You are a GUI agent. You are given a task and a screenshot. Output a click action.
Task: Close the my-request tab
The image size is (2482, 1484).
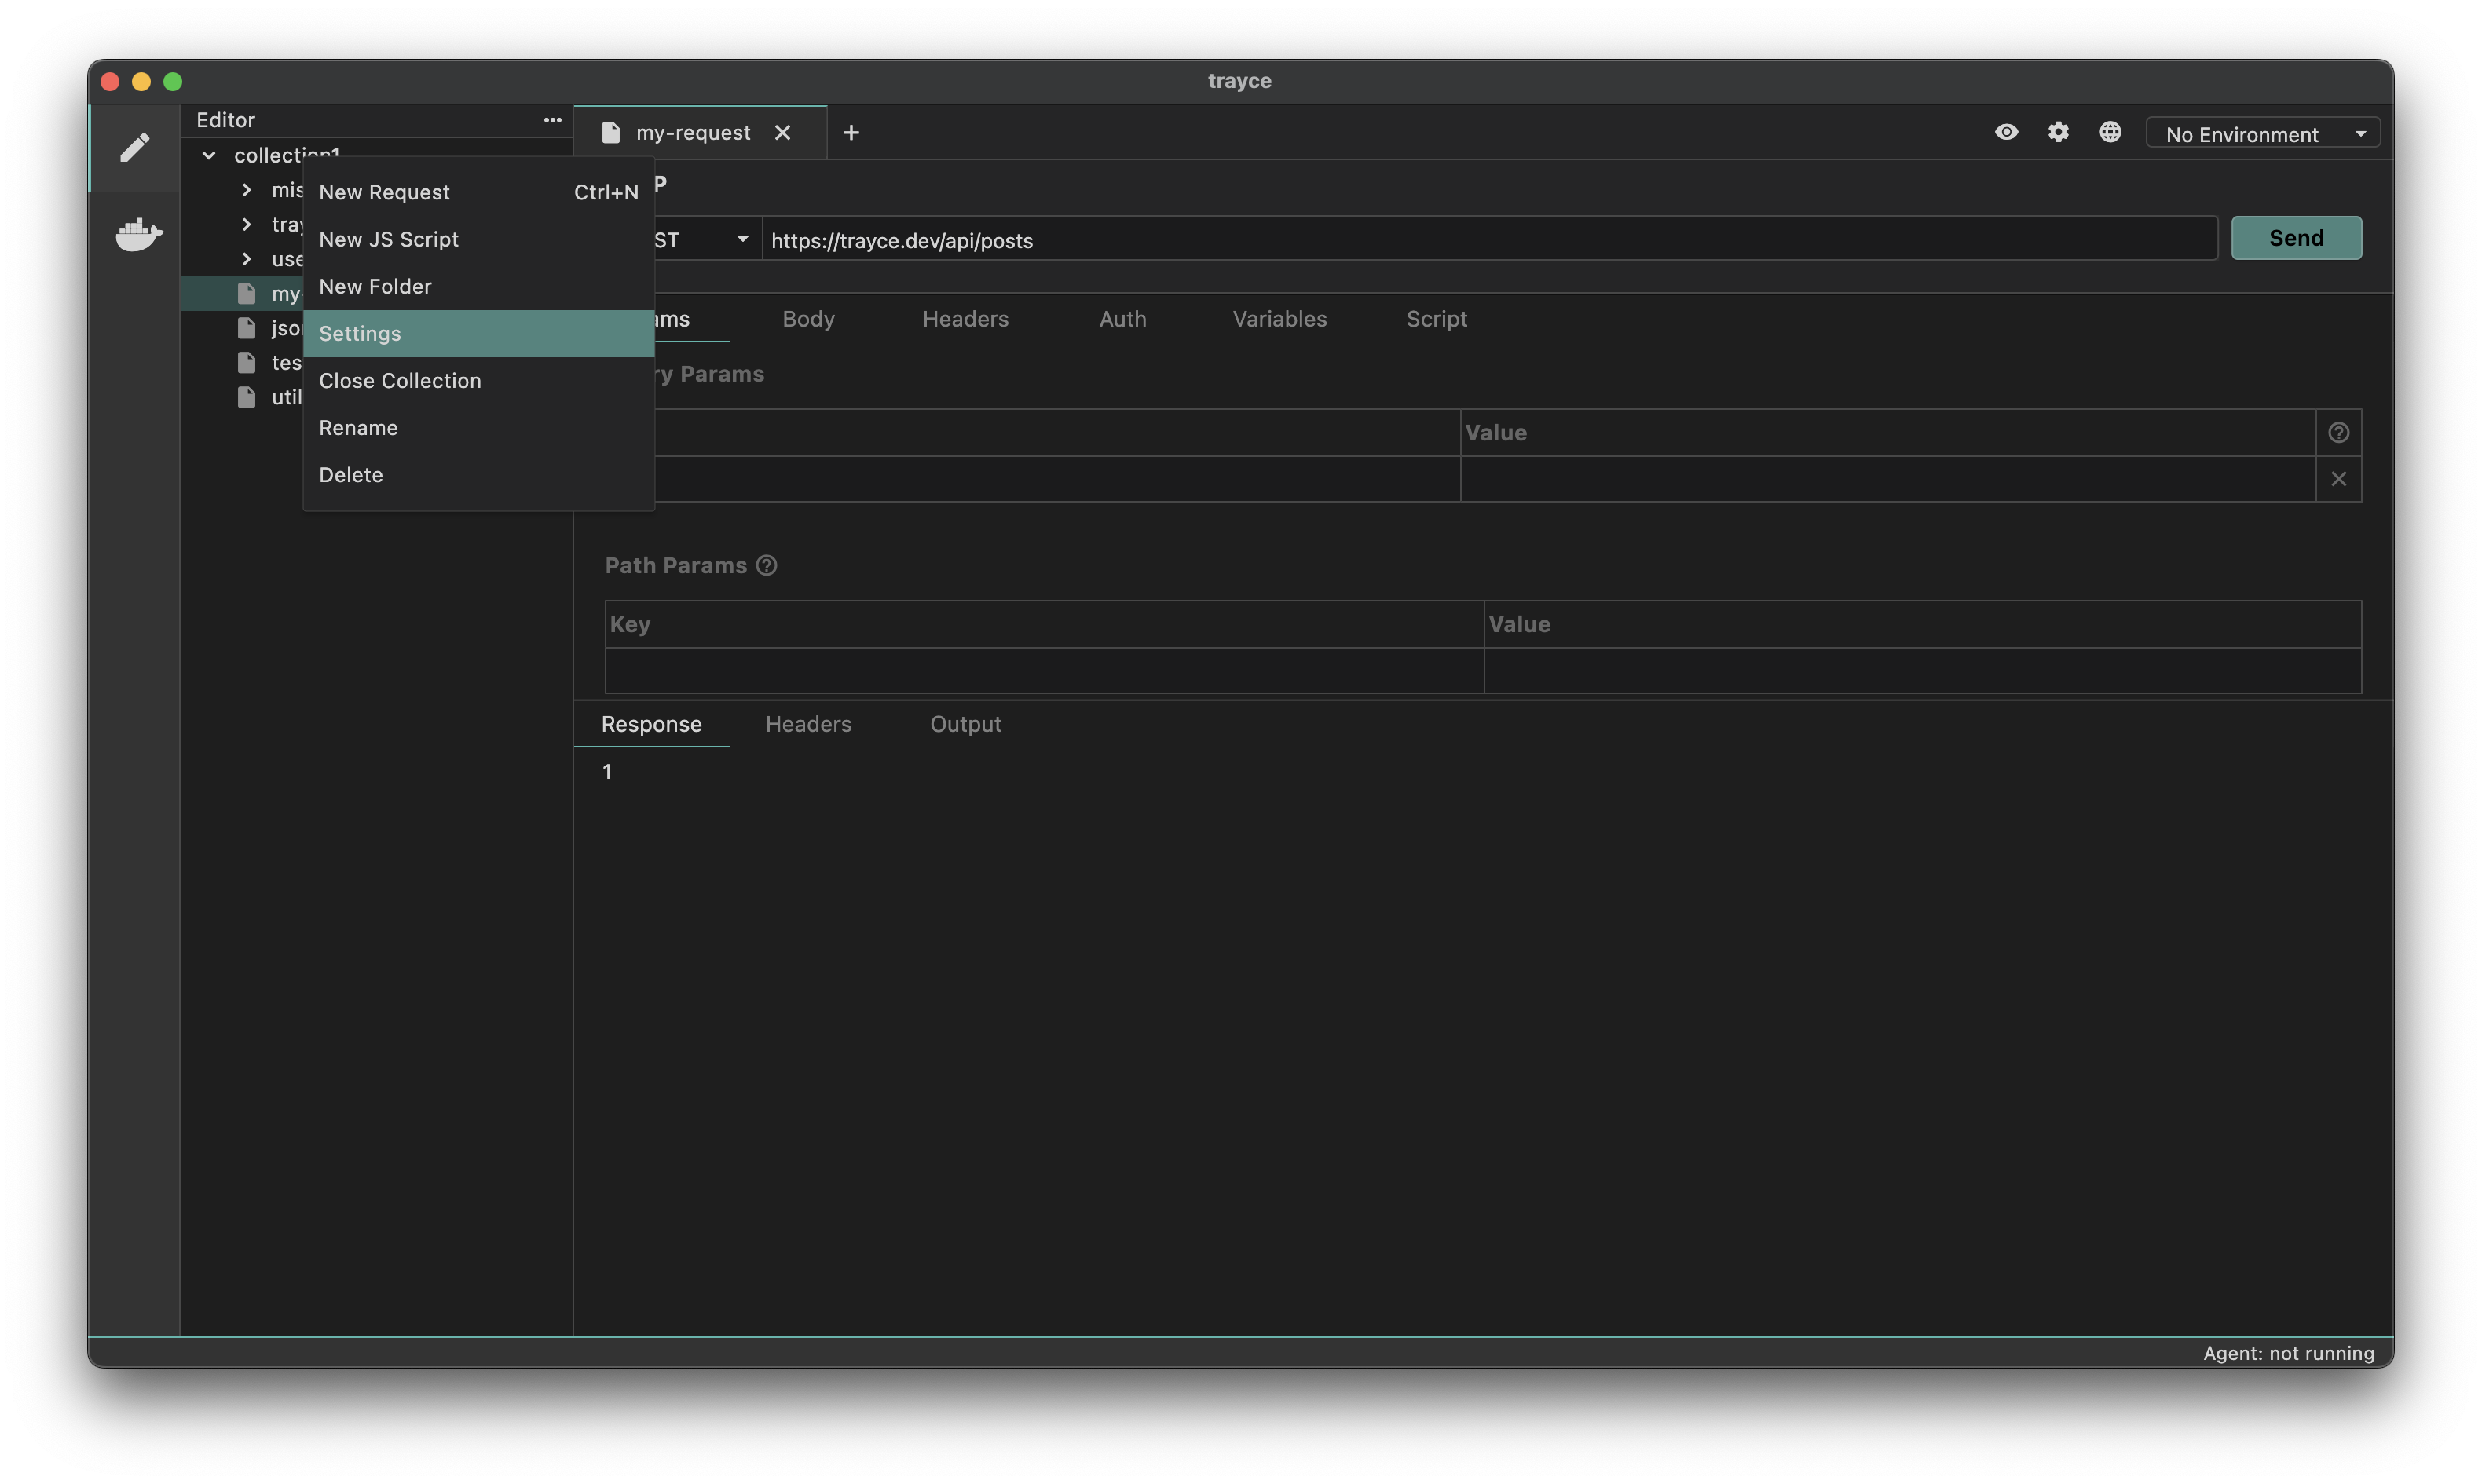pos(783,133)
